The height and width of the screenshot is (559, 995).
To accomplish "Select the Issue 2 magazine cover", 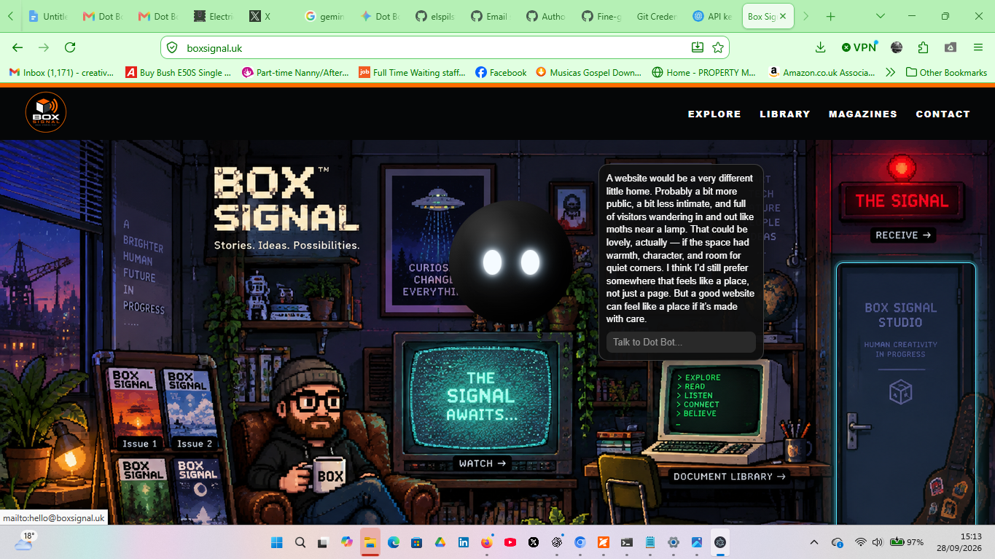I will pyautogui.click(x=191, y=408).
